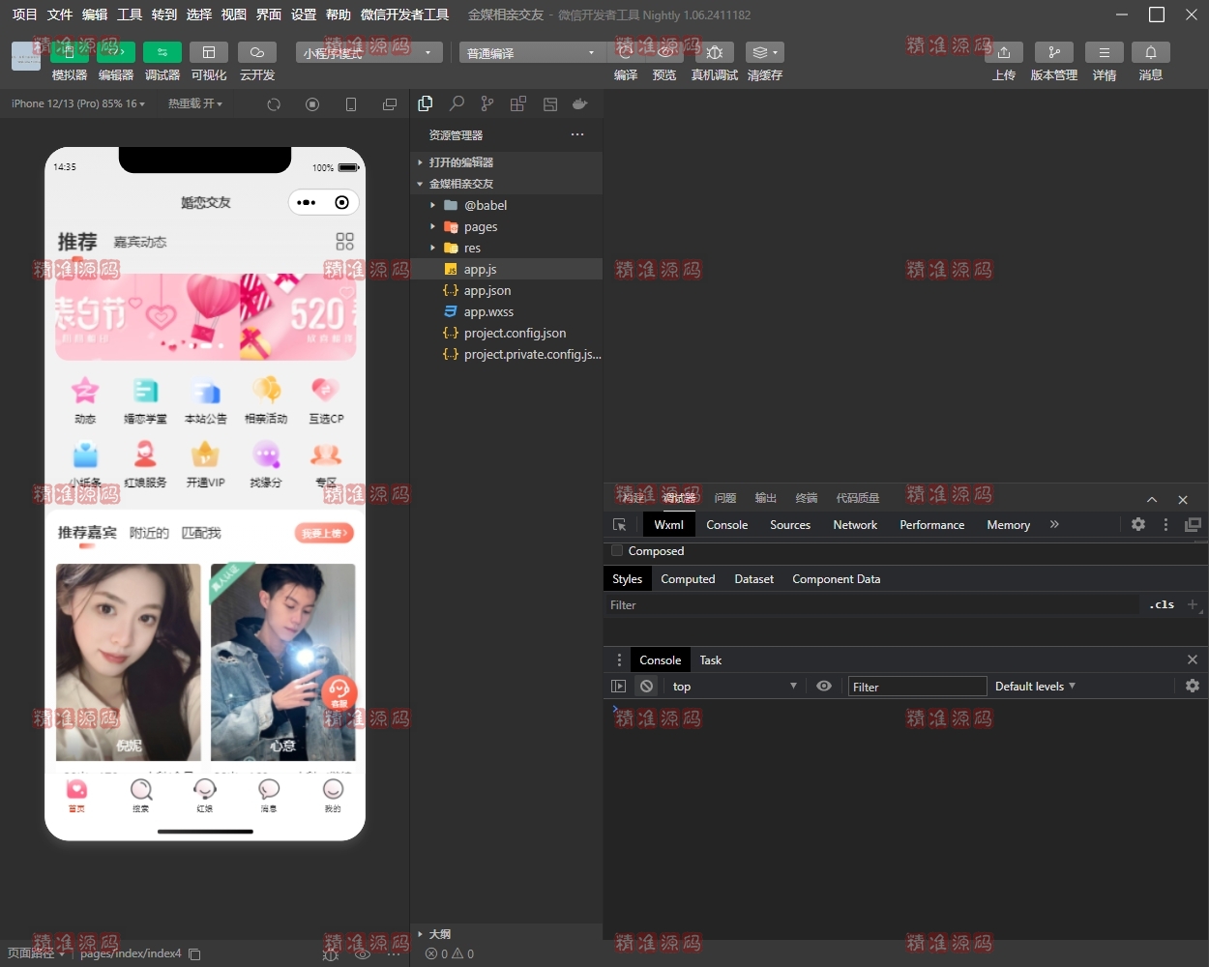Open the 普通编译 compile mode dropdown
Screen dimensions: 1209x967
click(532, 52)
